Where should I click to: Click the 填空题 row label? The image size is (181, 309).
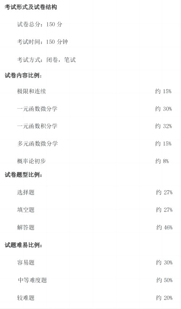coord(26,210)
